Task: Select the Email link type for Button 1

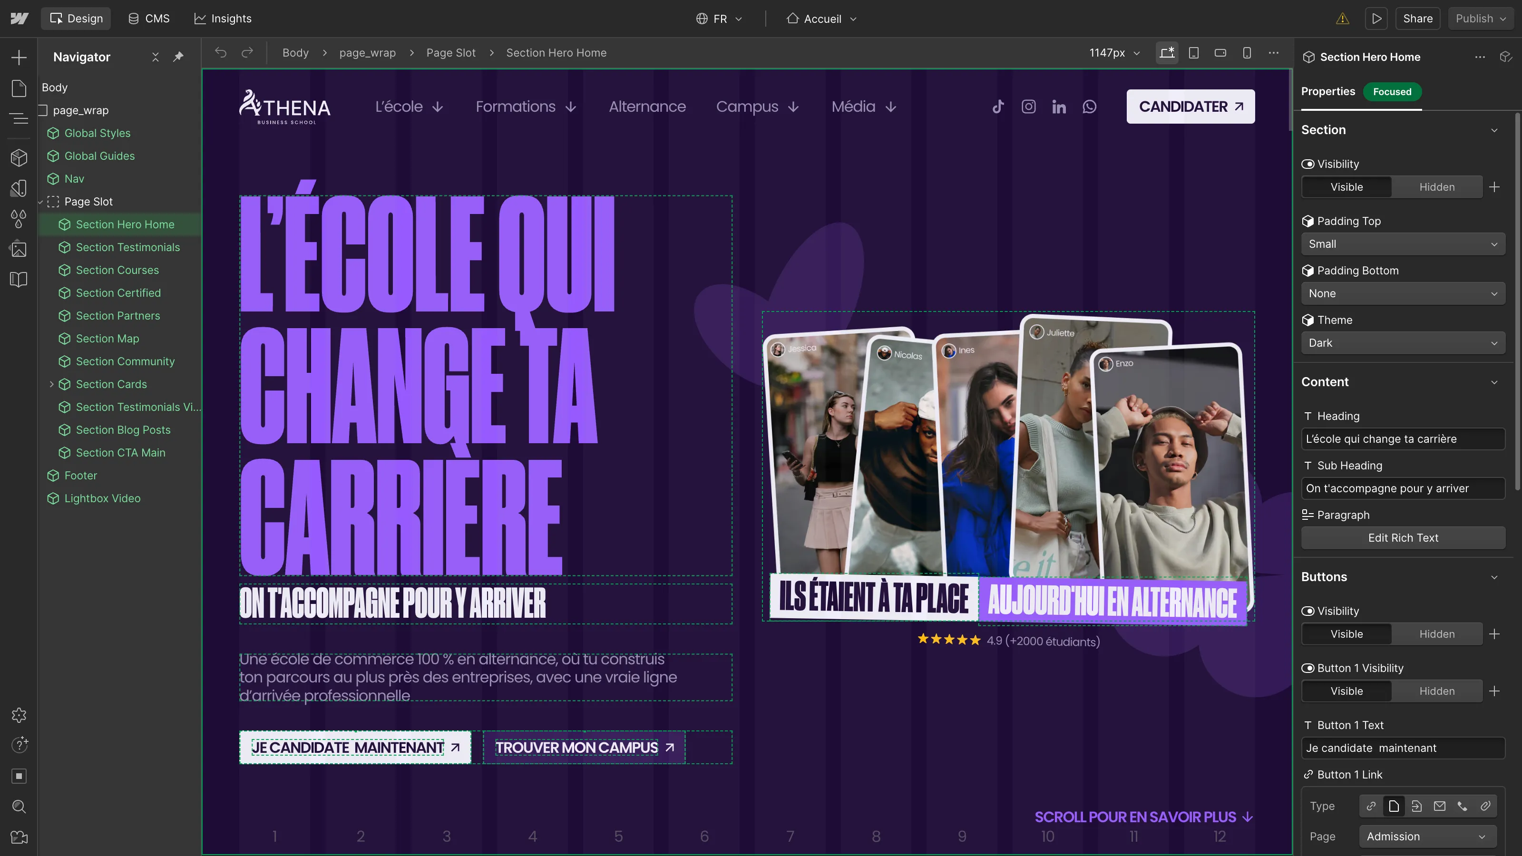Action: pos(1440,806)
